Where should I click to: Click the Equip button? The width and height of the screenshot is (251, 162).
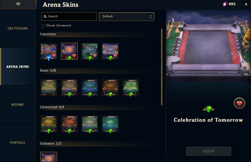[x=209, y=151]
